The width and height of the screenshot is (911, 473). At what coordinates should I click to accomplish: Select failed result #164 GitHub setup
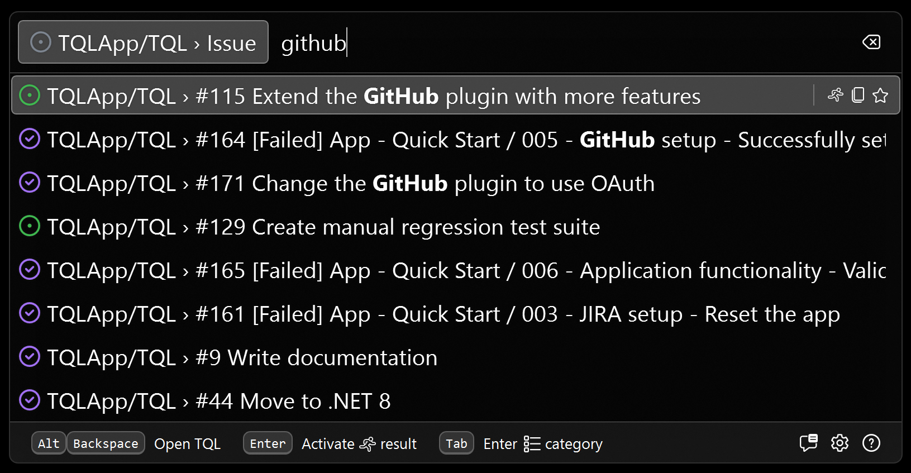[391, 139]
